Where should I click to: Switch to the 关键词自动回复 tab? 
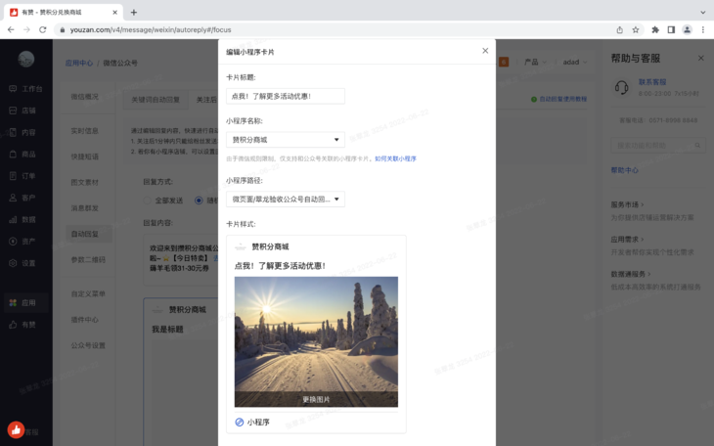coord(156,100)
